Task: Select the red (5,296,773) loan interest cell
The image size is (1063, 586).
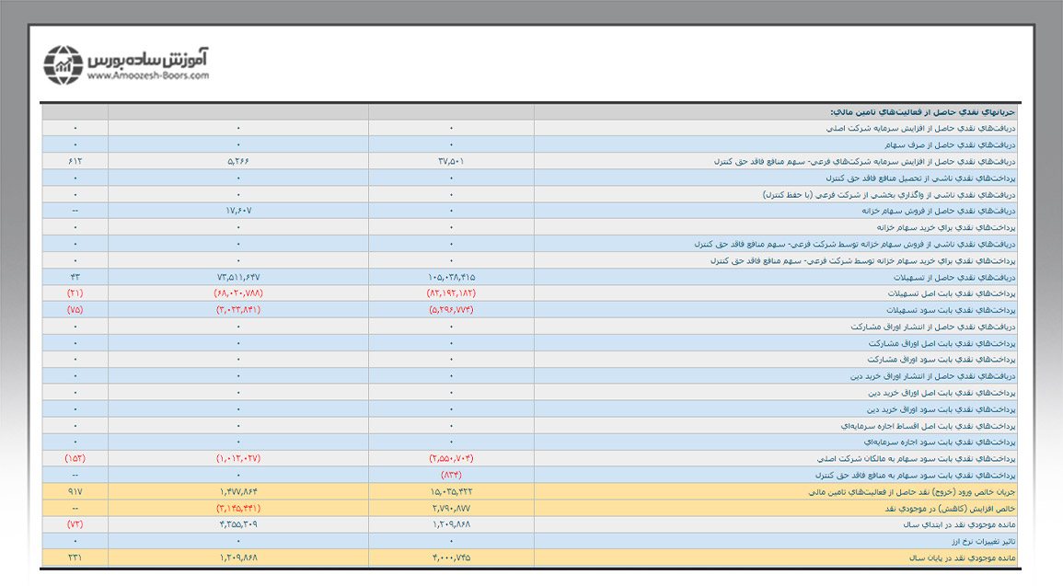Action: tap(451, 309)
